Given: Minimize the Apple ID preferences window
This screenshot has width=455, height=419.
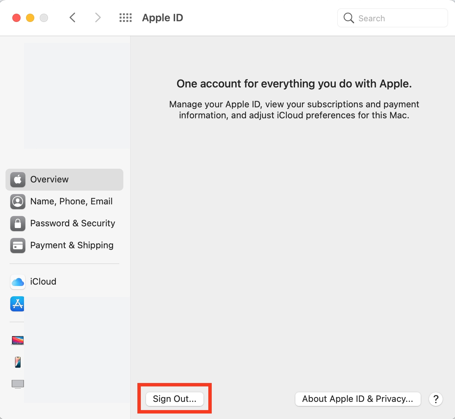Looking at the screenshot, I should (x=30, y=17).
